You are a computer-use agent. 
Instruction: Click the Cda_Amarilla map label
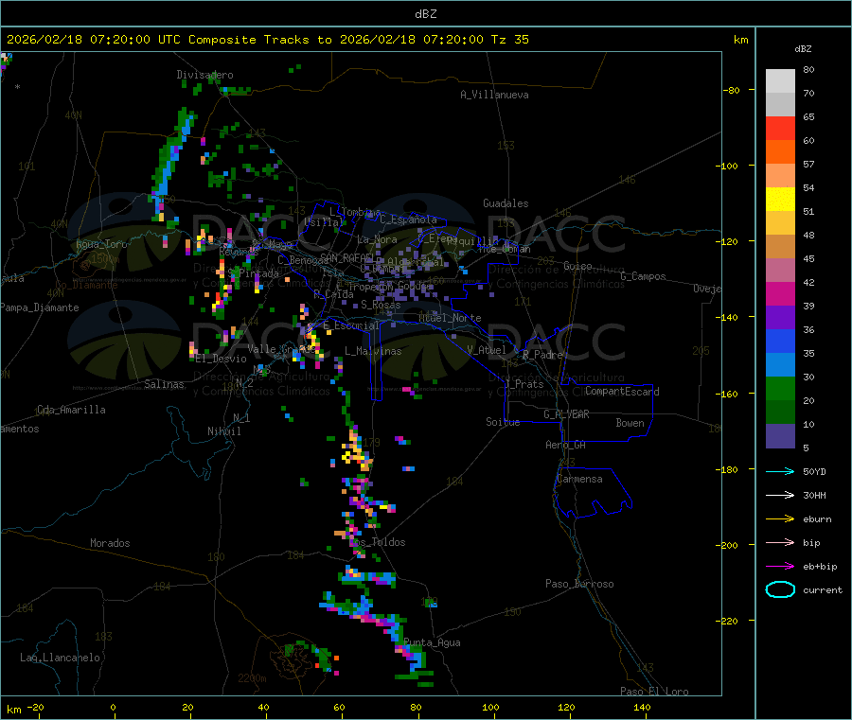tap(71, 410)
